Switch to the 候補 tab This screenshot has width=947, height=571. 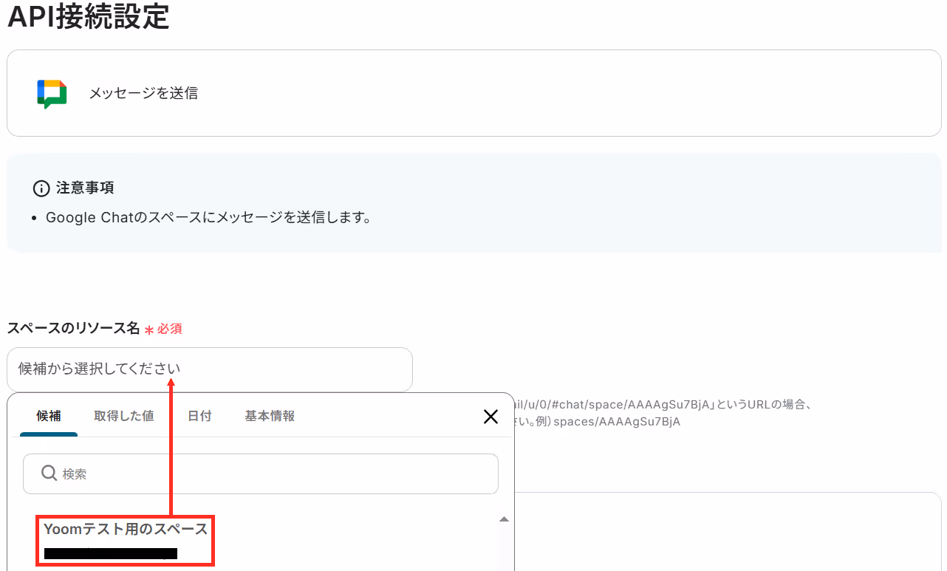click(x=49, y=417)
